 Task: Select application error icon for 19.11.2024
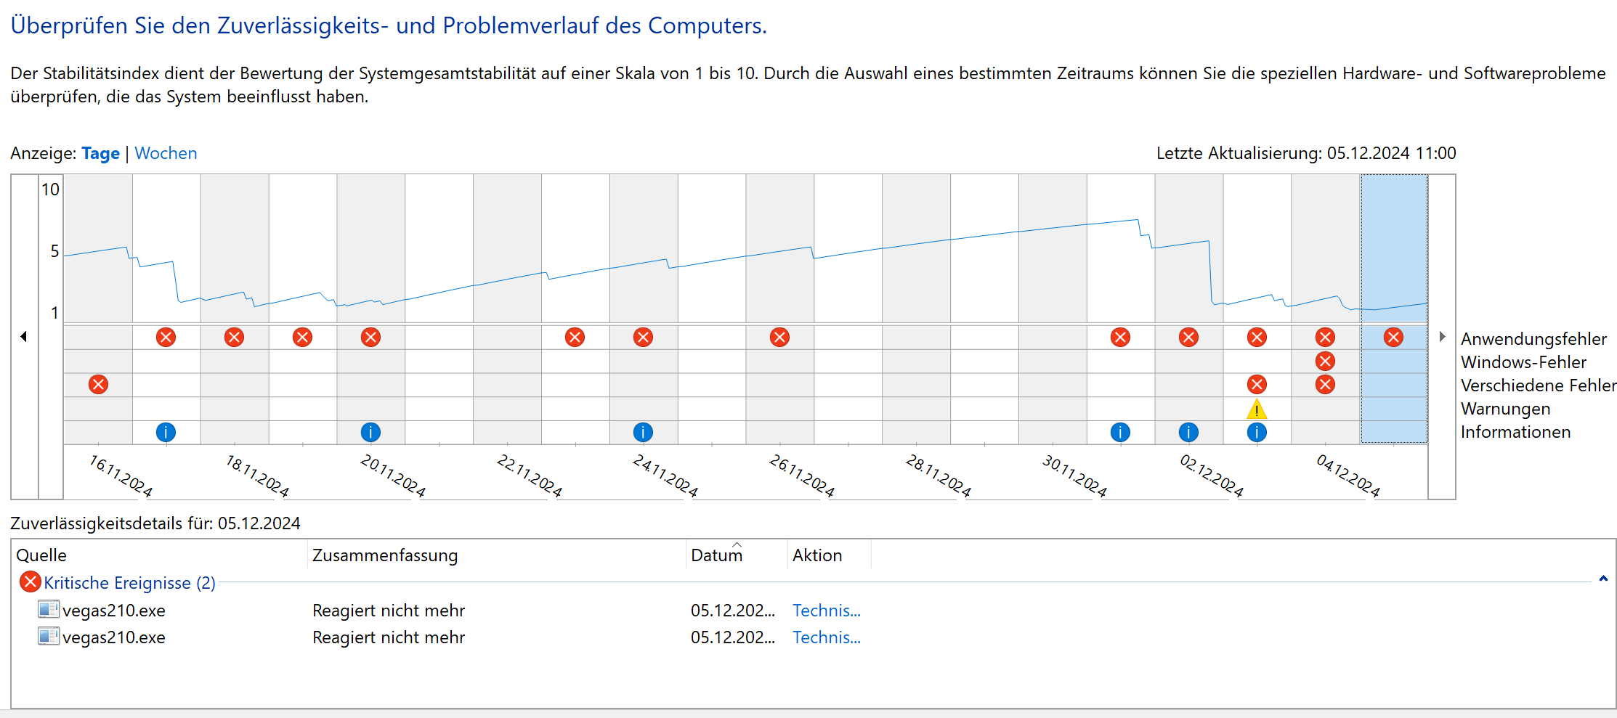pyautogui.click(x=302, y=337)
